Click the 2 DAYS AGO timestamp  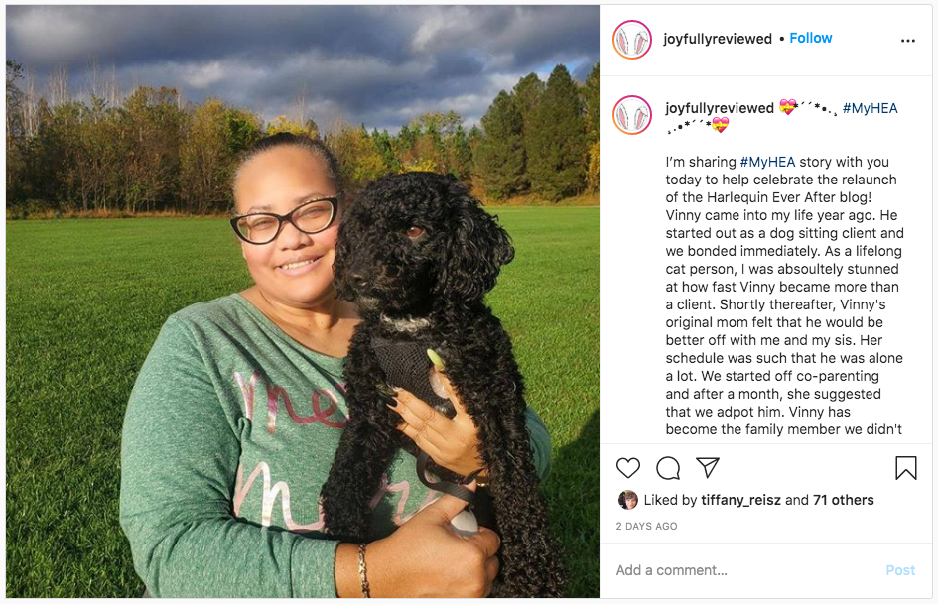(646, 527)
